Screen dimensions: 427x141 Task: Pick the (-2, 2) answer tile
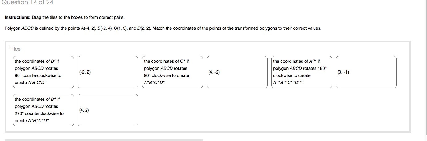point(108,72)
